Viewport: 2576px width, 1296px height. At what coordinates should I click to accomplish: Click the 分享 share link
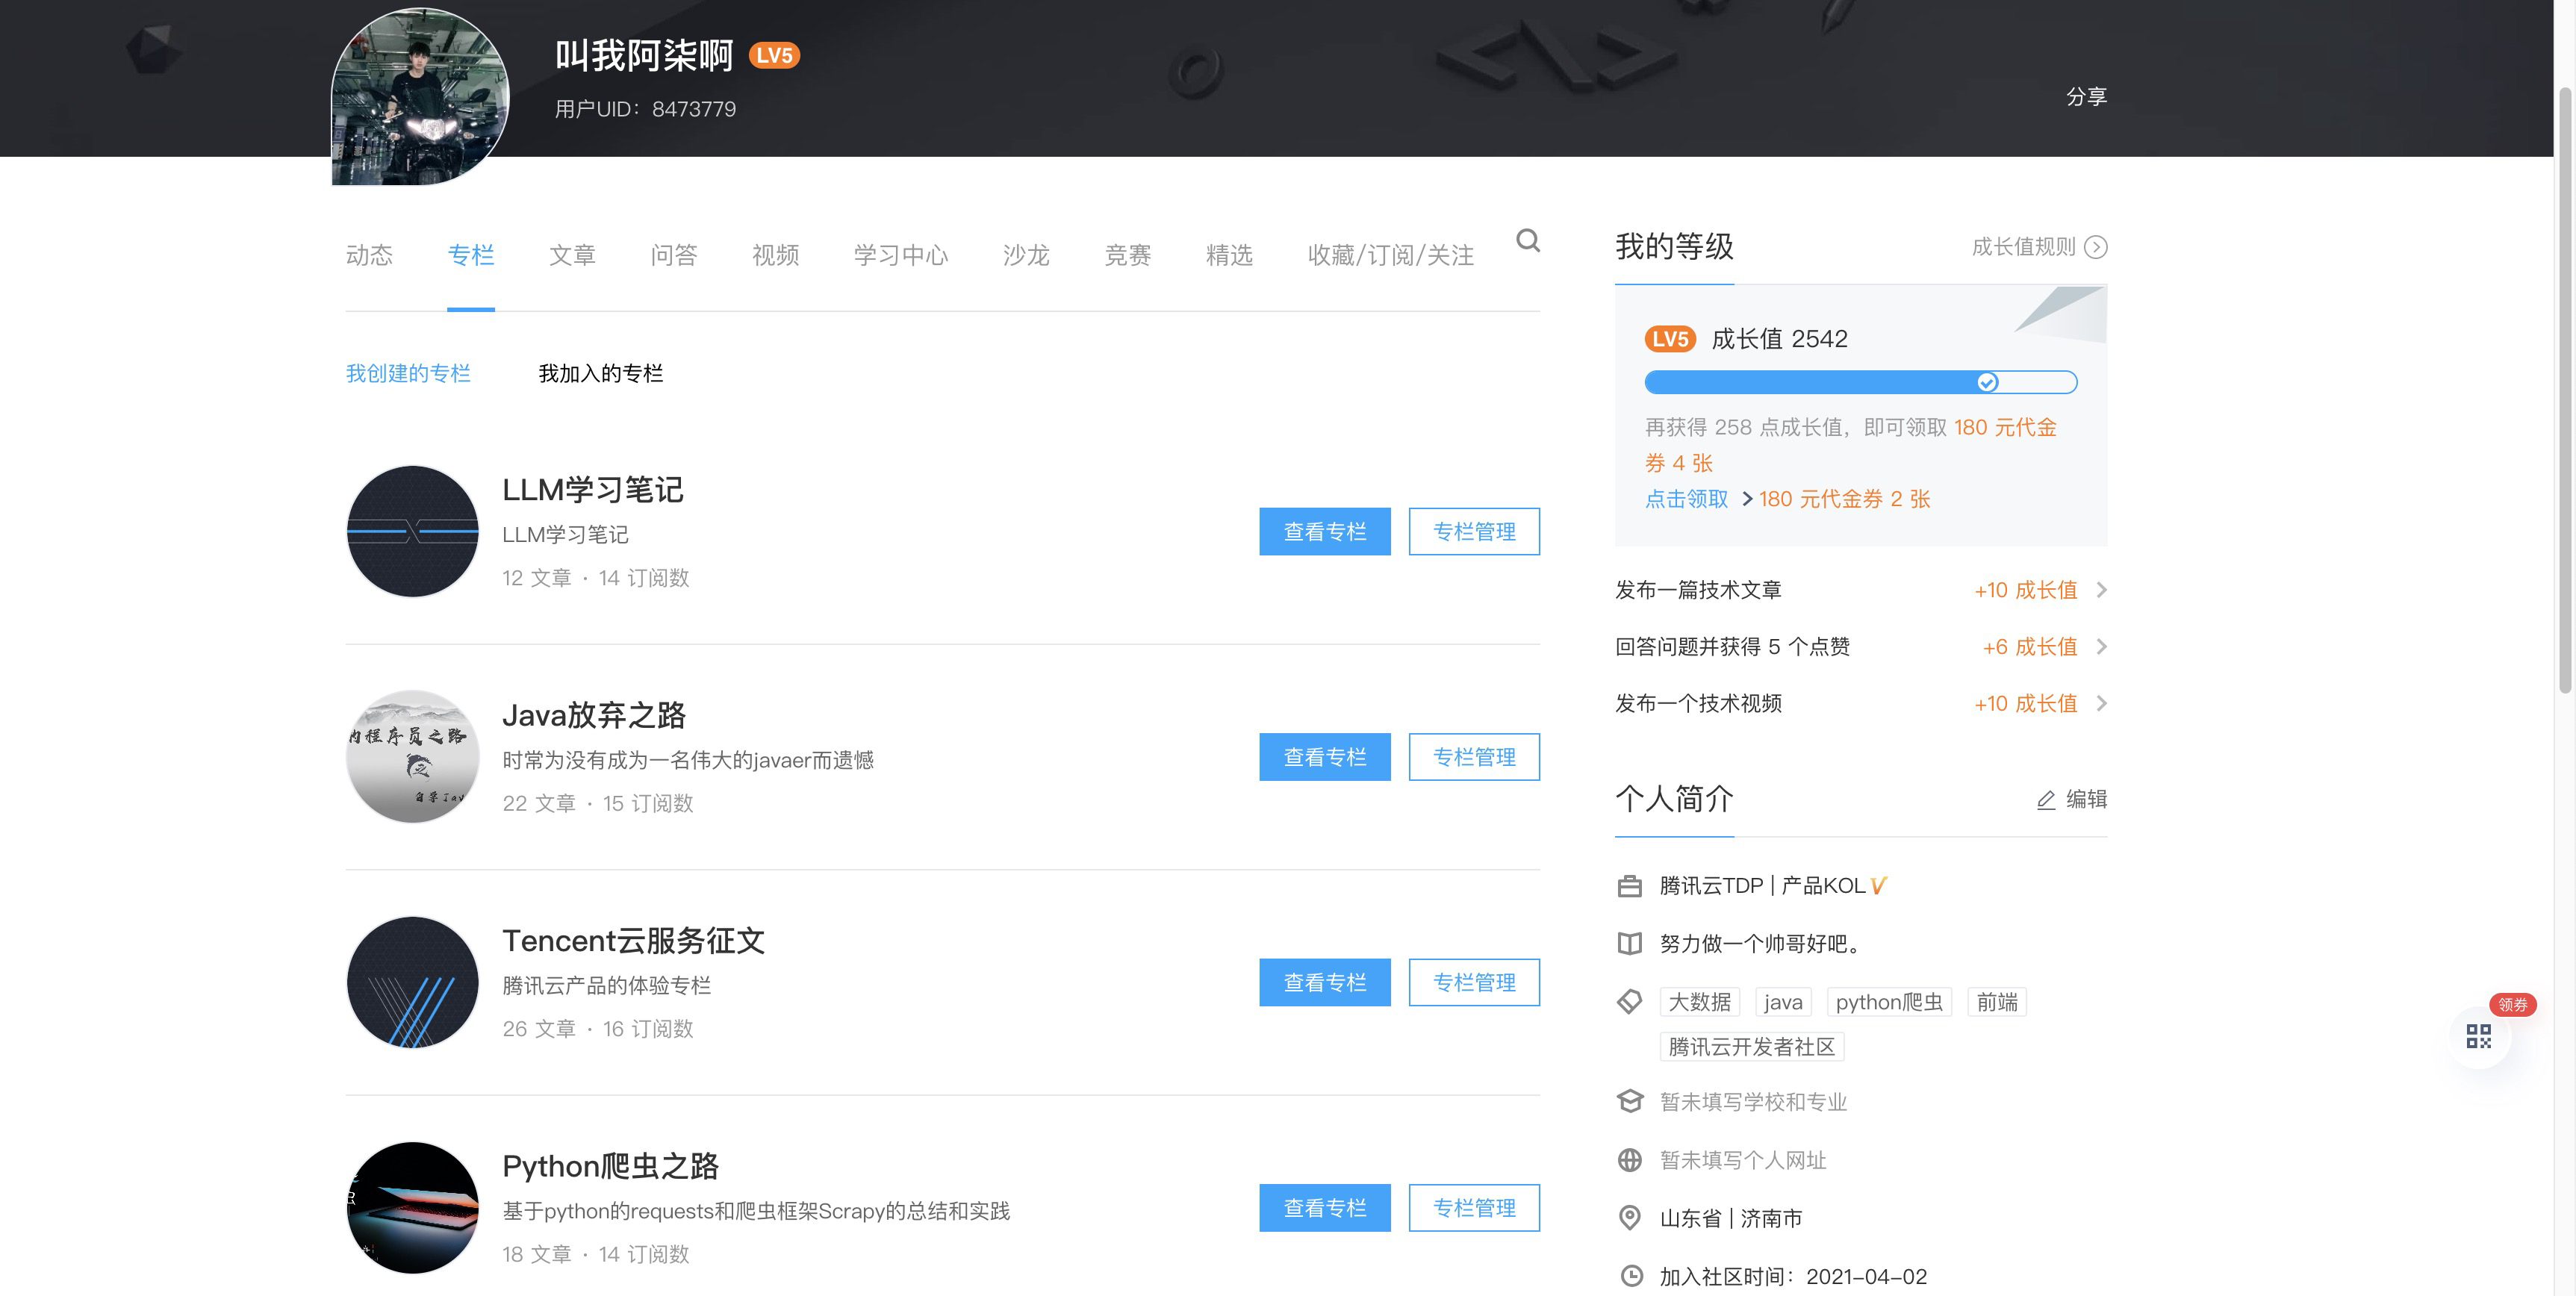click(x=2086, y=96)
